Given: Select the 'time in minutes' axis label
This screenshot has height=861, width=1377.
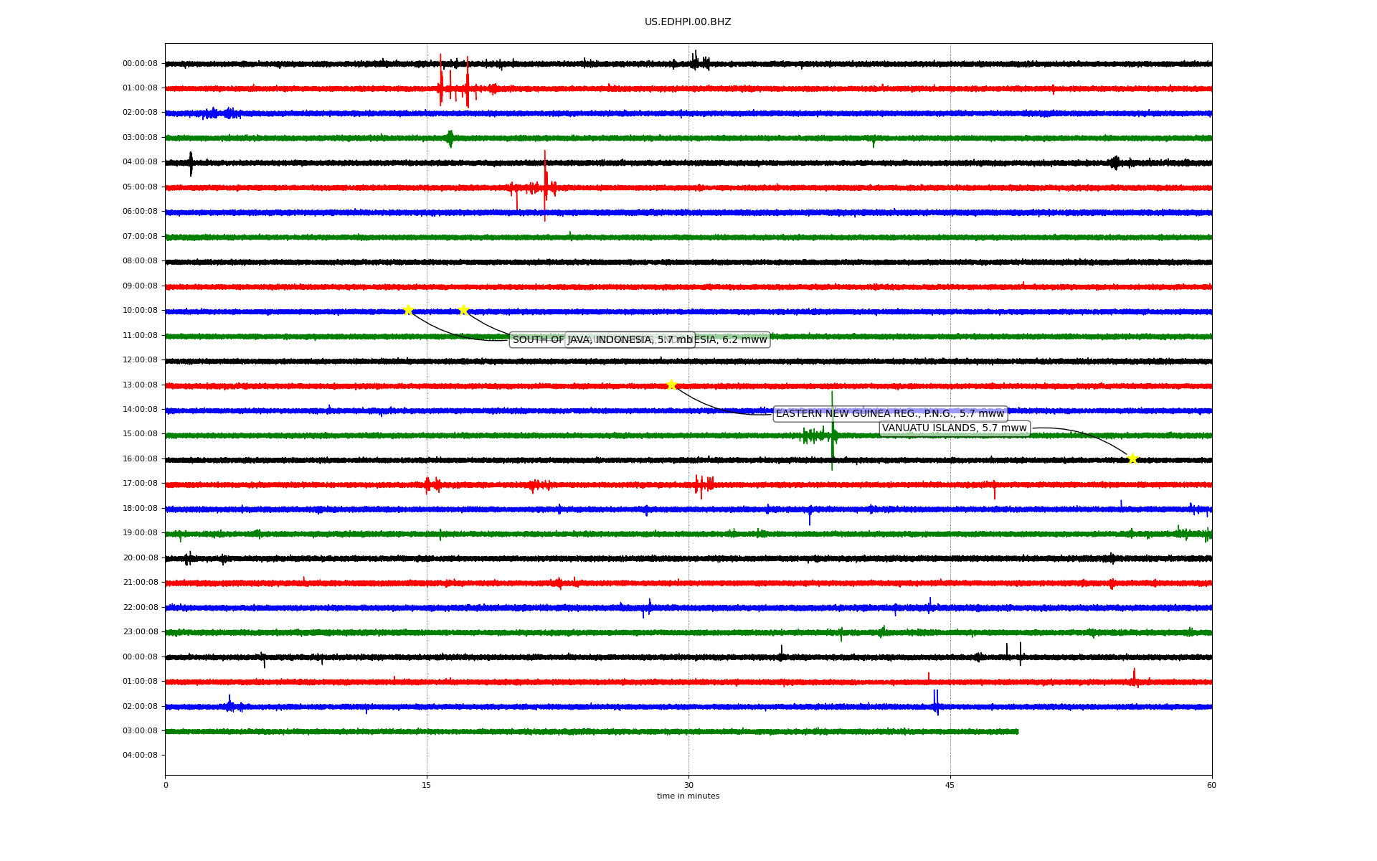Looking at the screenshot, I should point(688,796).
